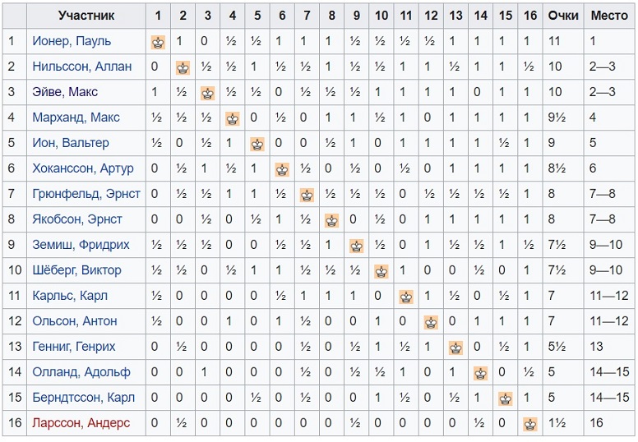This screenshot has width=638, height=442.
Task: Click the king icon in Генниг's row
Action: tap(455, 348)
